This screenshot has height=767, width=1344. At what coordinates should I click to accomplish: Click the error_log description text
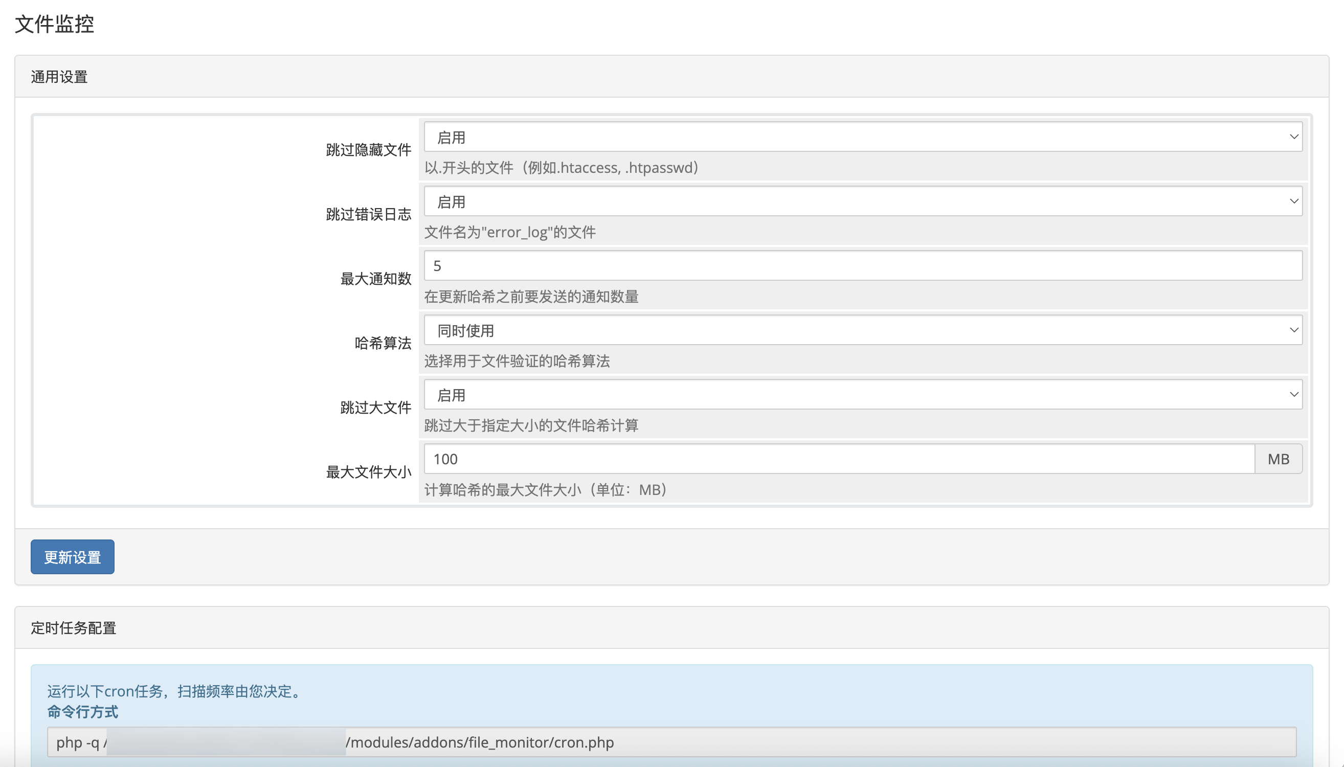click(509, 232)
